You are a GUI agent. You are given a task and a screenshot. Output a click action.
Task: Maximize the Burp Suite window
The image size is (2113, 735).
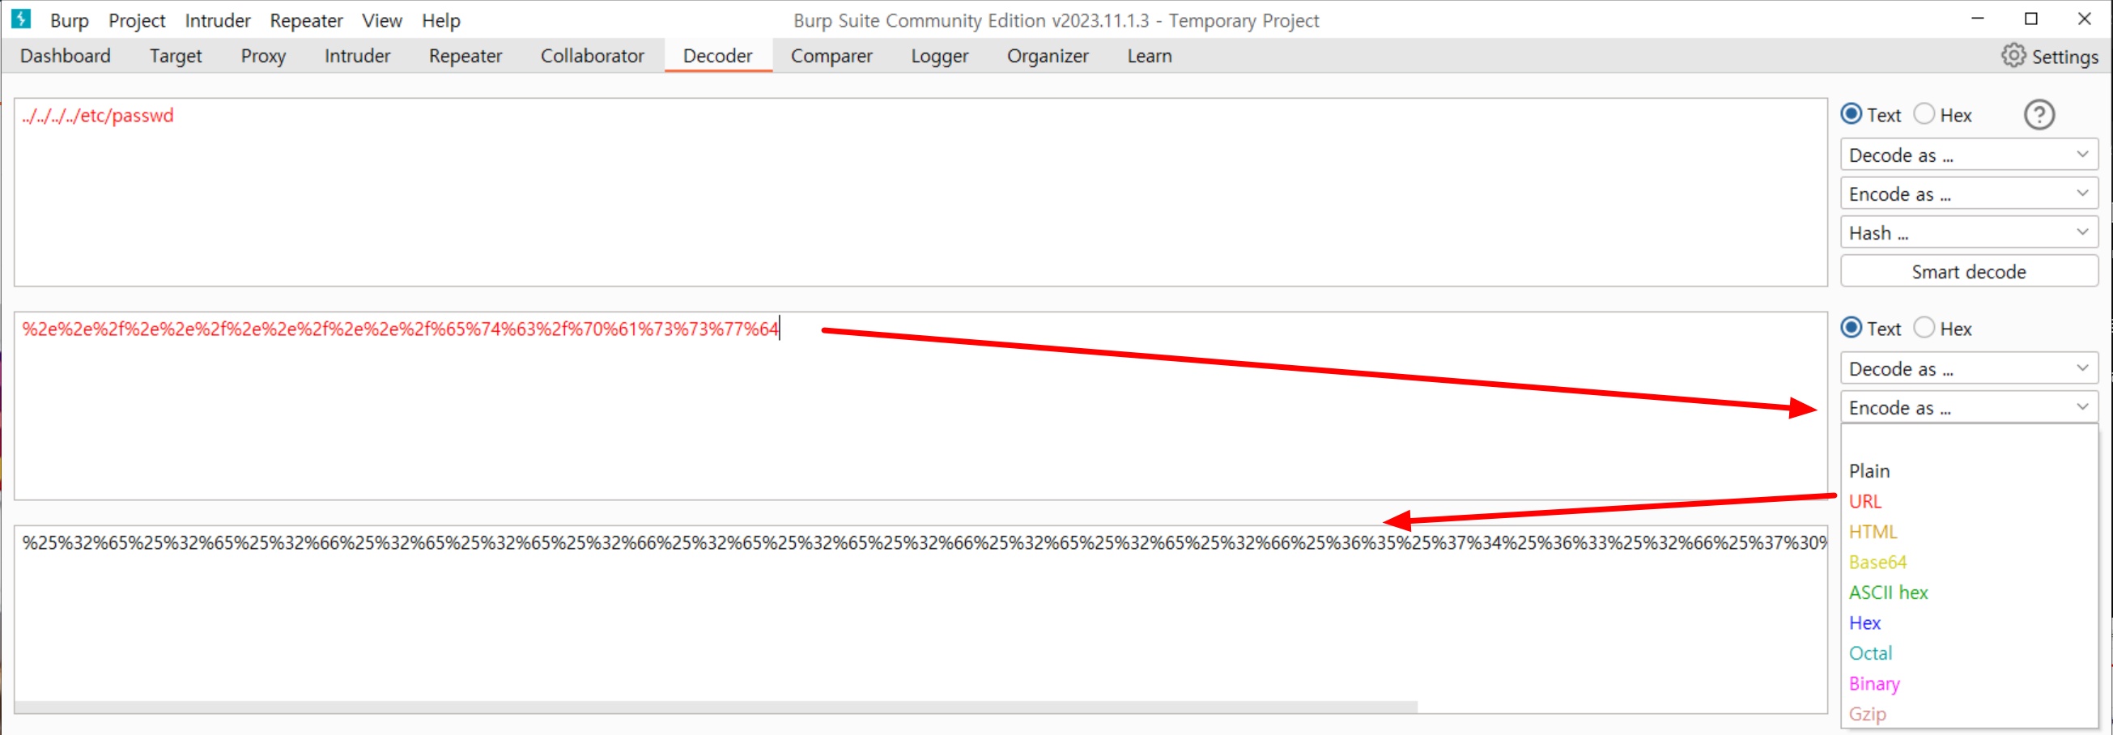coord(2031,19)
